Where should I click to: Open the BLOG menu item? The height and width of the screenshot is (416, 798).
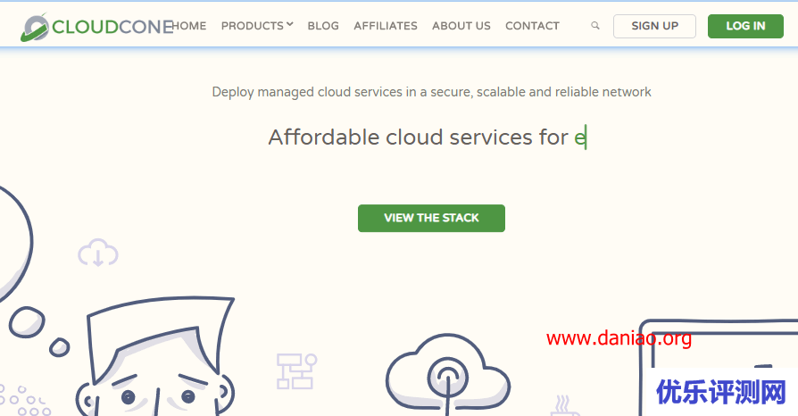click(323, 26)
